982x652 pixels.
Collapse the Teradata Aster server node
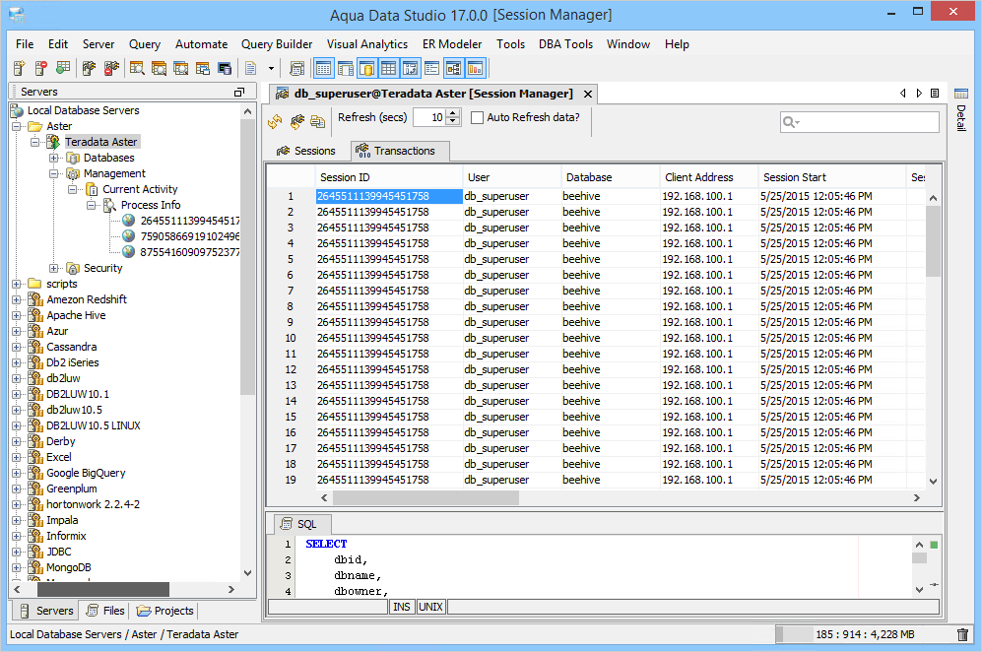[35, 142]
